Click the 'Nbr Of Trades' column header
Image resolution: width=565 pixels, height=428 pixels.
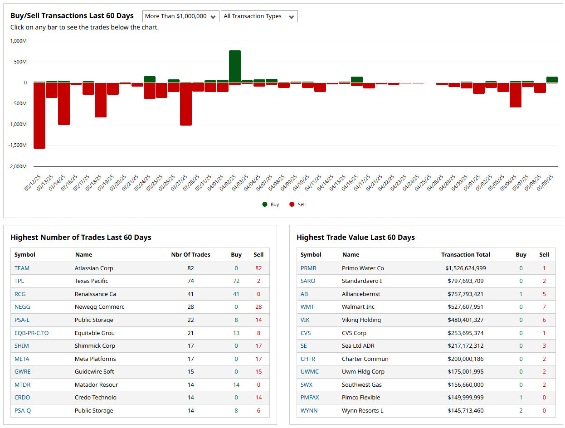(190, 255)
